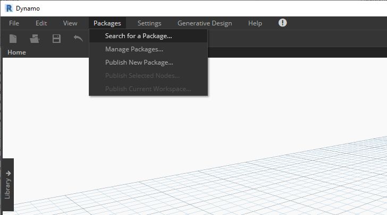The width and height of the screenshot is (387, 215).
Task: Open the Settings menu
Action: (x=149, y=23)
